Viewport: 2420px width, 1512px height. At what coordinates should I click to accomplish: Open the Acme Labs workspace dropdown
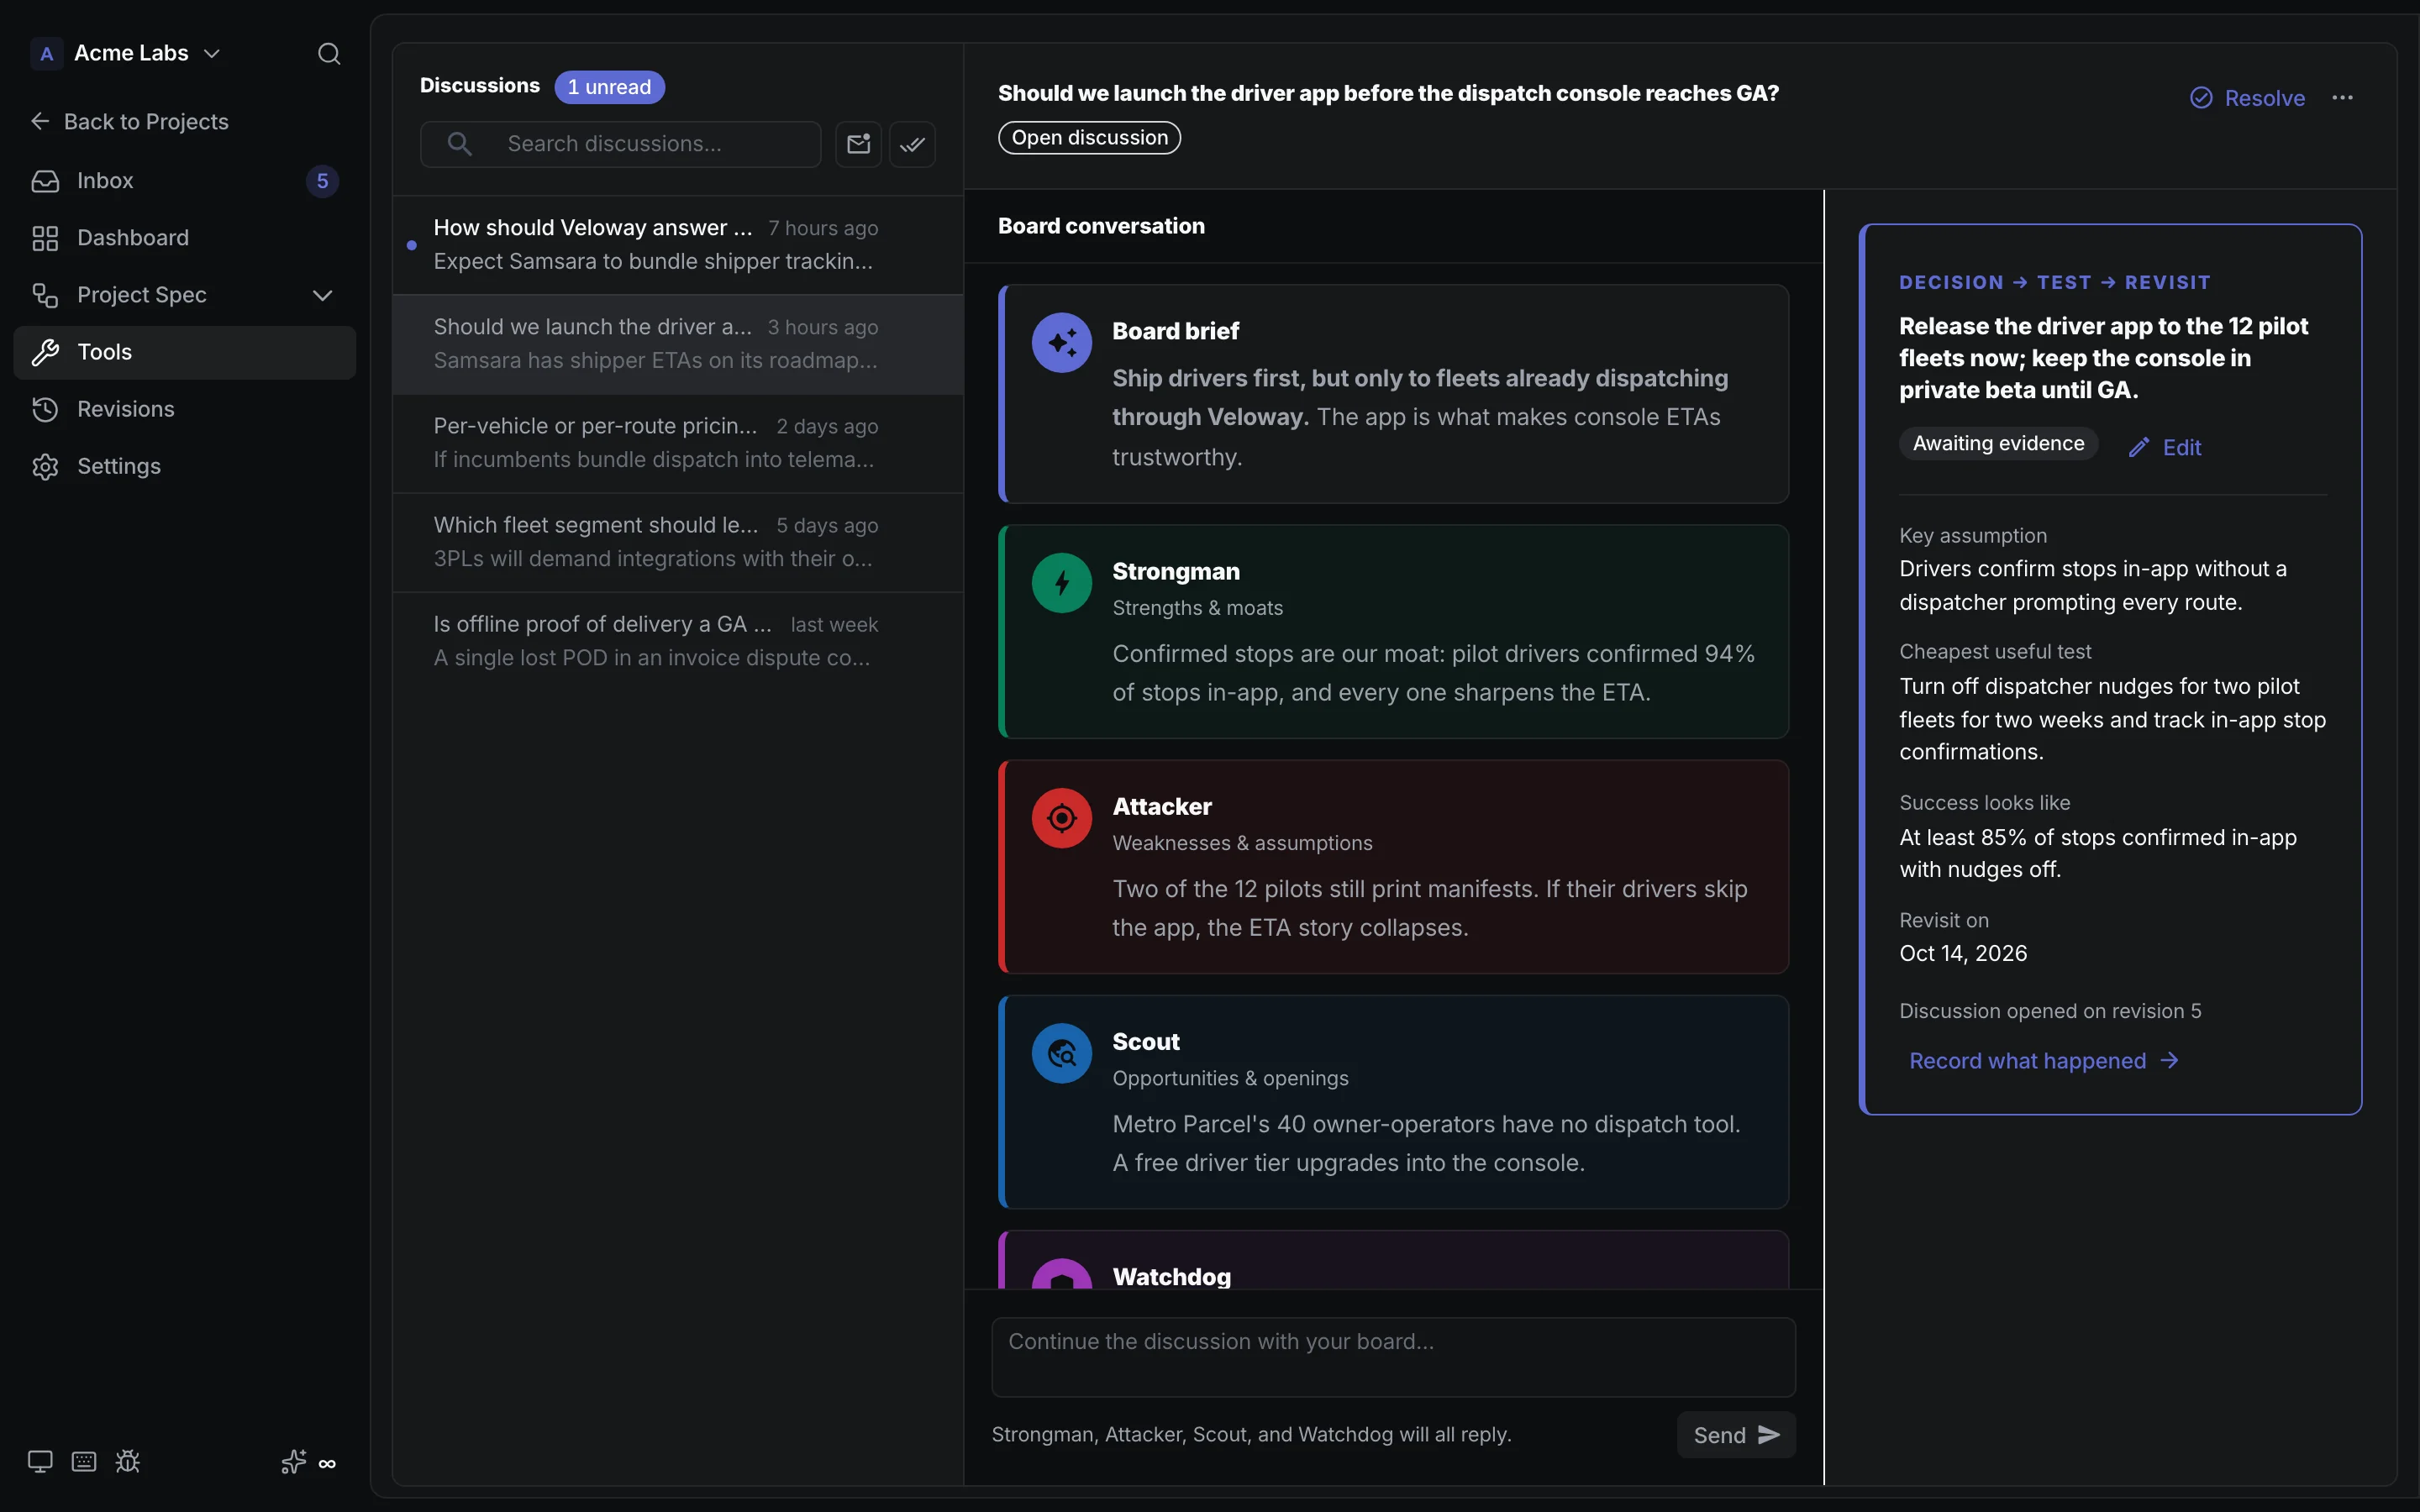pyautogui.click(x=126, y=53)
